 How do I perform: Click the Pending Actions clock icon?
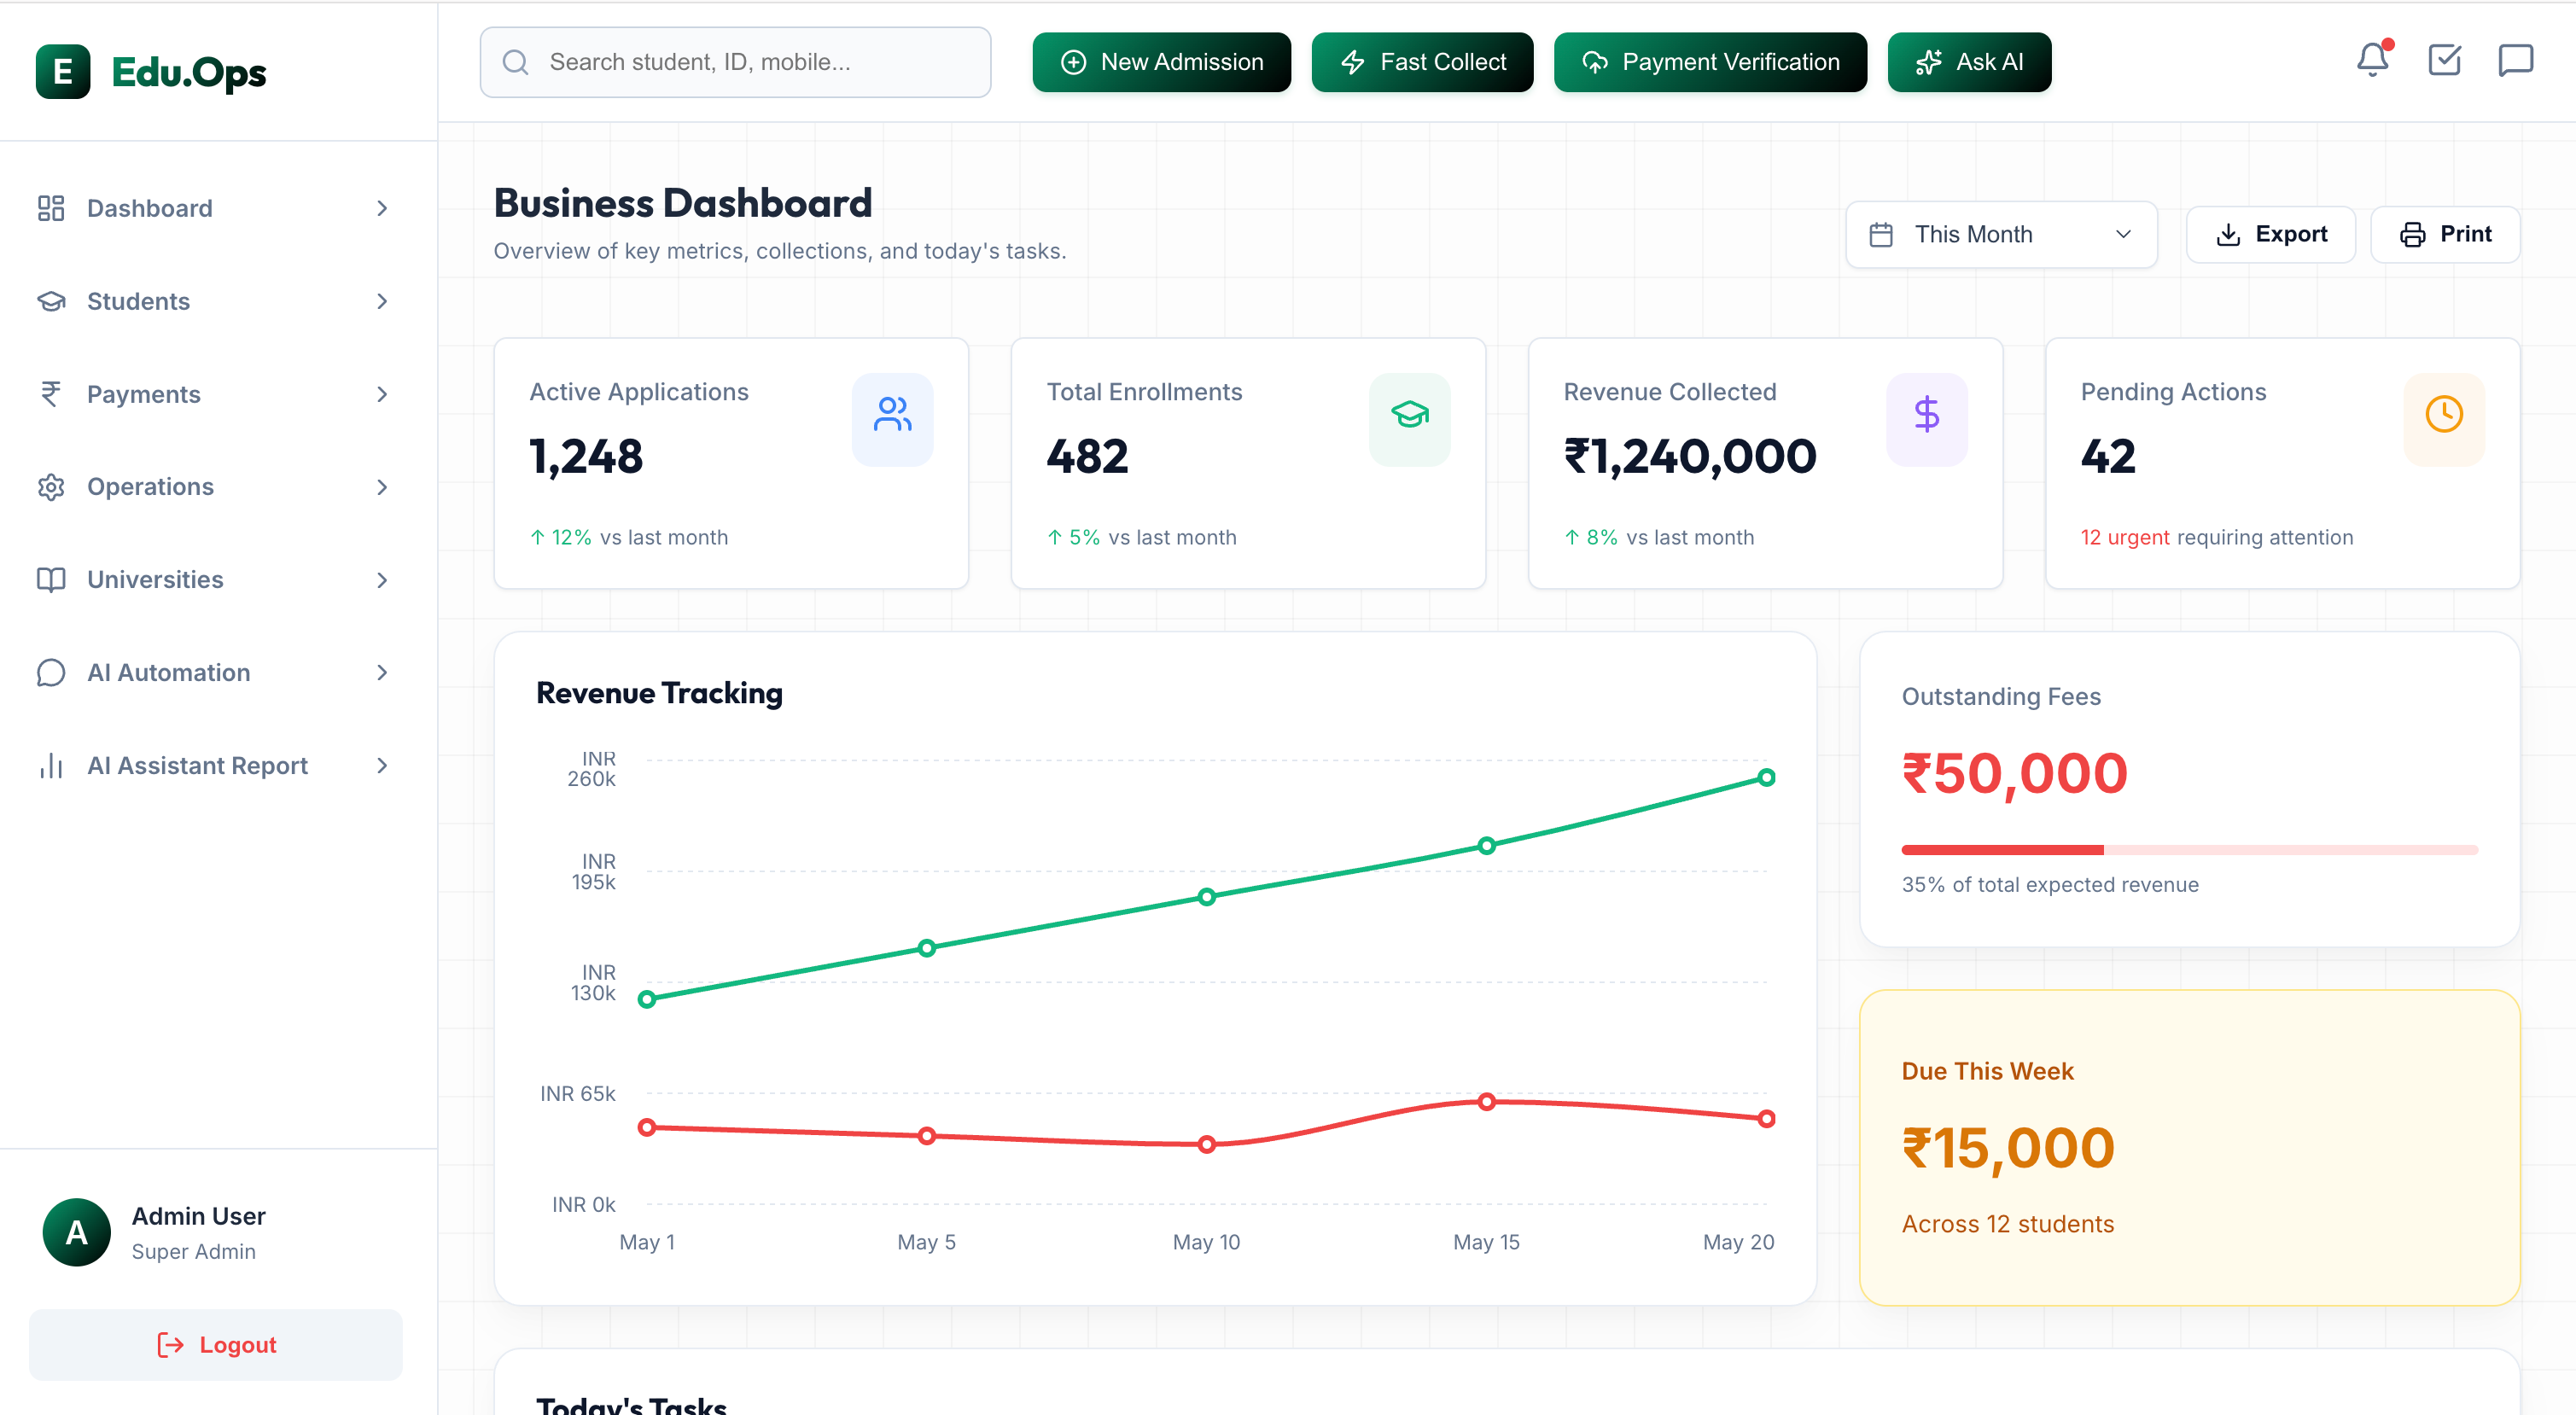tap(2443, 415)
